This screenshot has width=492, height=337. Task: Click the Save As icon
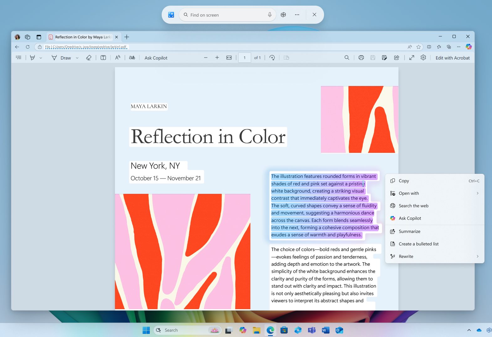pyautogui.click(x=385, y=58)
